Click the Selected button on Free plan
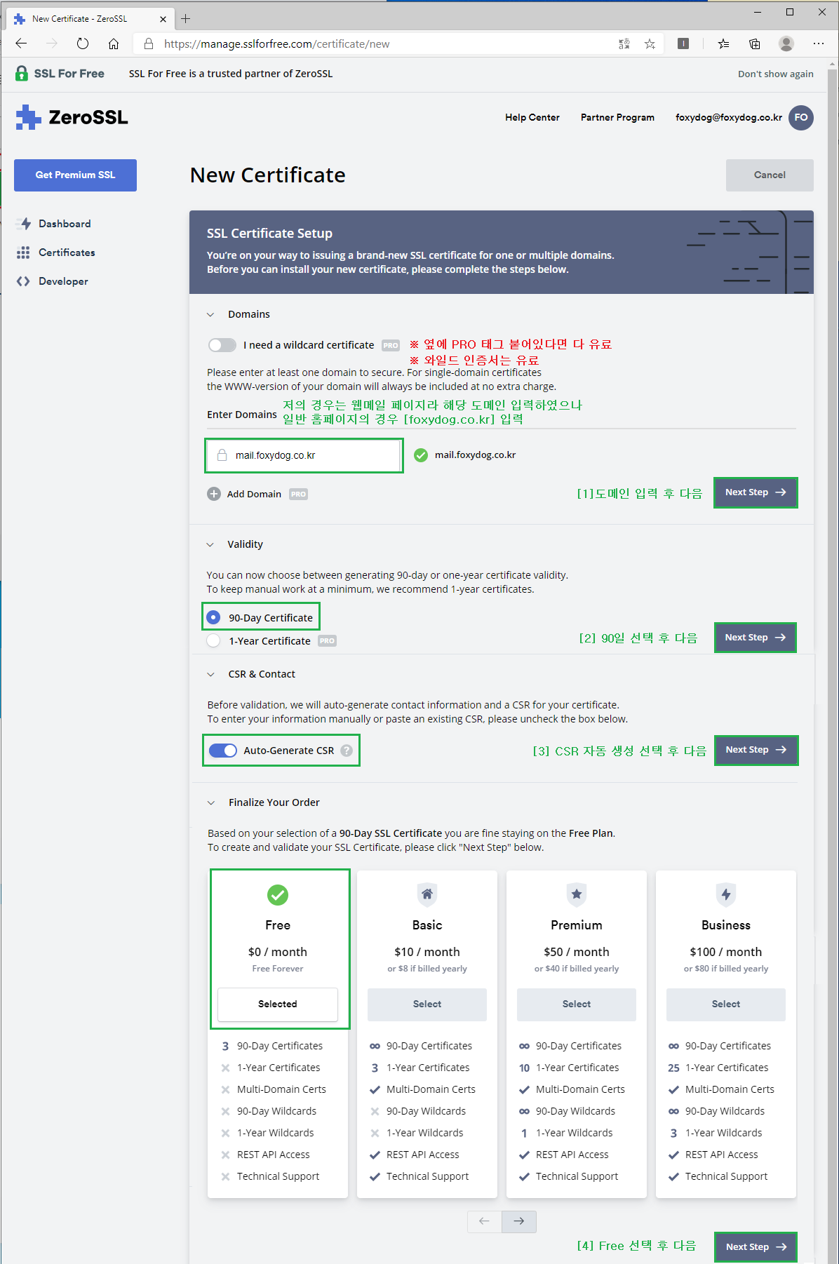The image size is (839, 1264). 278,1004
